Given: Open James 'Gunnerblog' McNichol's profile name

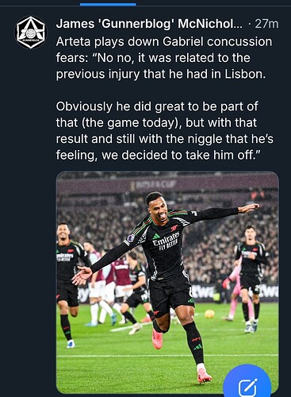Looking at the screenshot, I should click(x=149, y=24).
